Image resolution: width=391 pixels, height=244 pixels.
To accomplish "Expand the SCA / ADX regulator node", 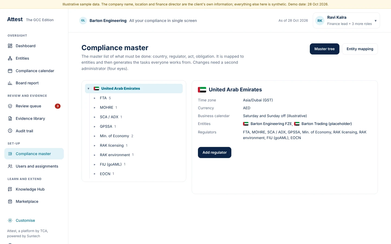I will click(94, 117).
